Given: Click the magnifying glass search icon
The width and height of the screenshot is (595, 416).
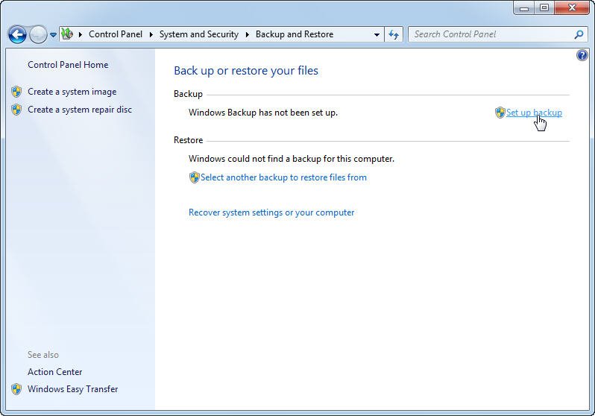Looking at the screenshot, I should [579, 34].
